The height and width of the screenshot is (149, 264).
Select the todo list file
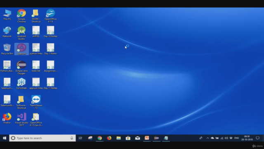pyautogui.click(x=36, y=66)
